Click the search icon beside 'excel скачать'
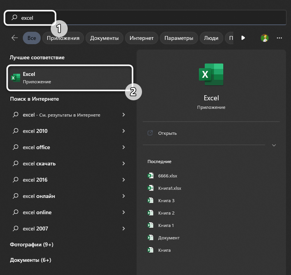 [x=15, y=163]
